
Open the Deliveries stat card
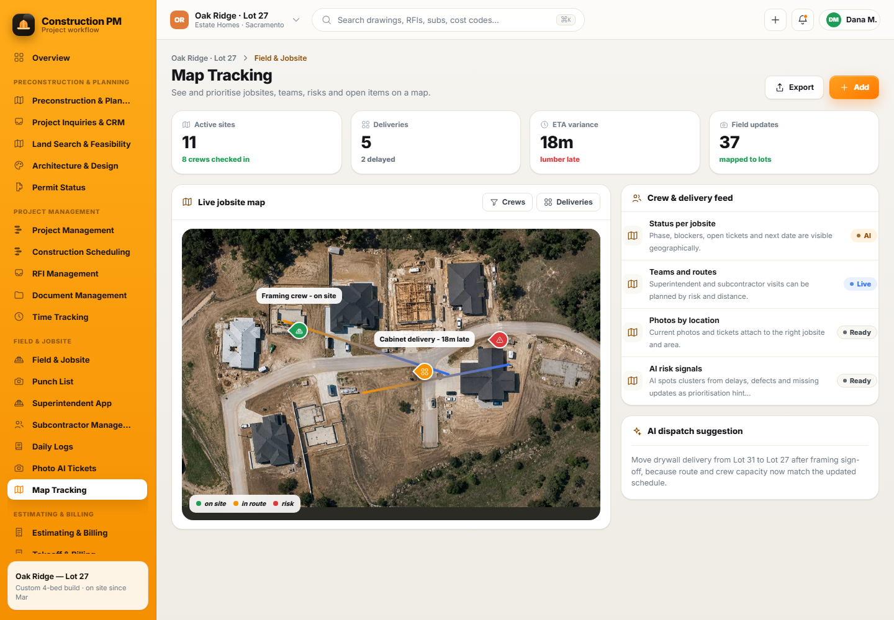click(x=436, y=143)
